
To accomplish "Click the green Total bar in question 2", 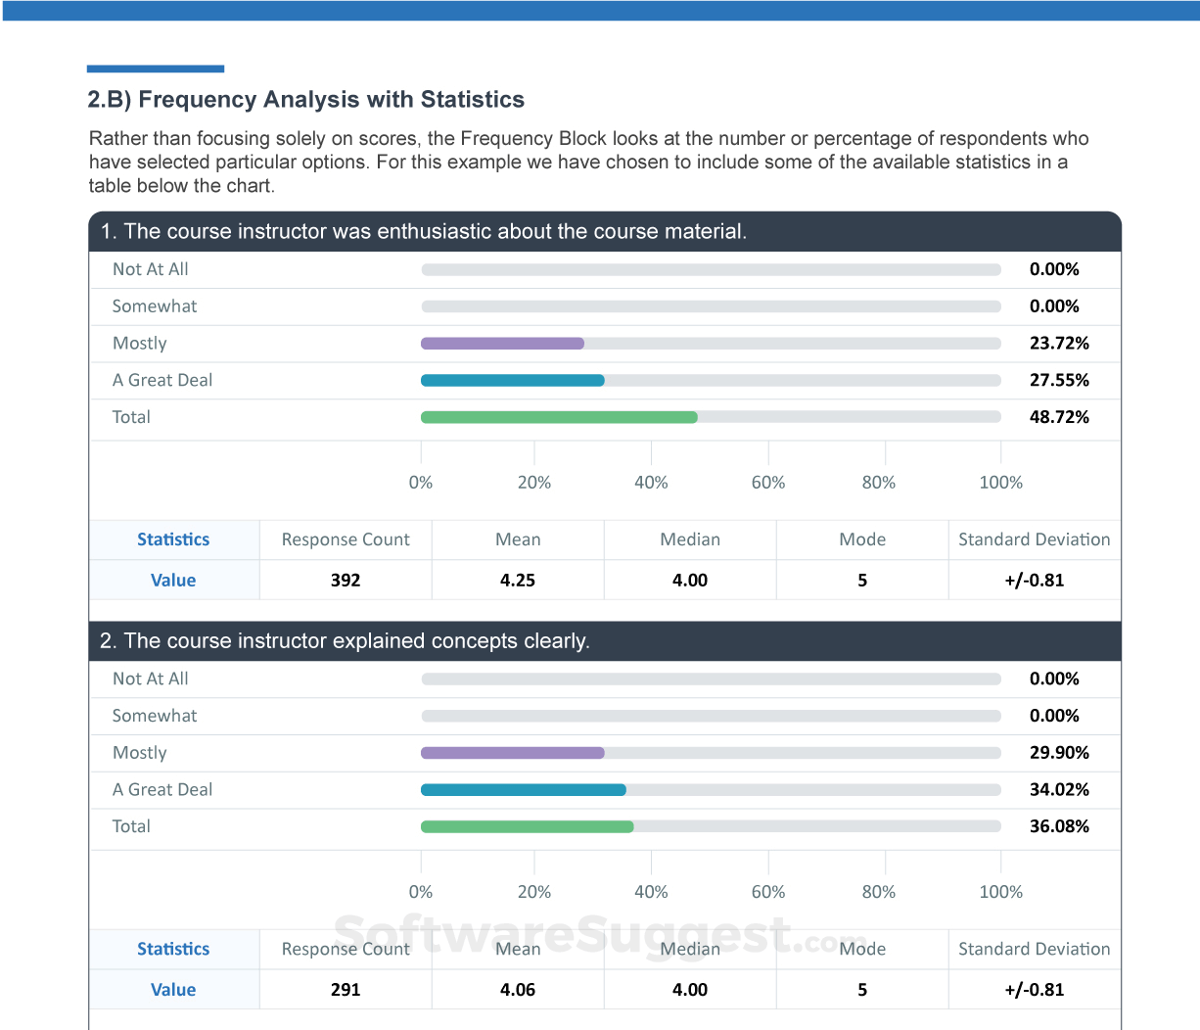I will (x=527, y=826).
